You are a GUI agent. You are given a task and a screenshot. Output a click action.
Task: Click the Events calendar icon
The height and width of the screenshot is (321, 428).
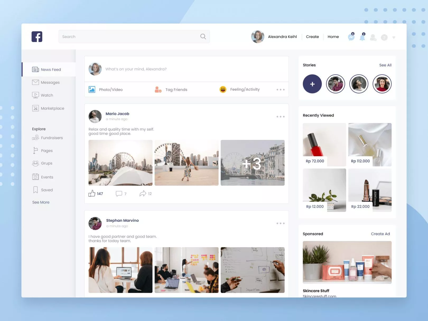(x=35, y=177)
